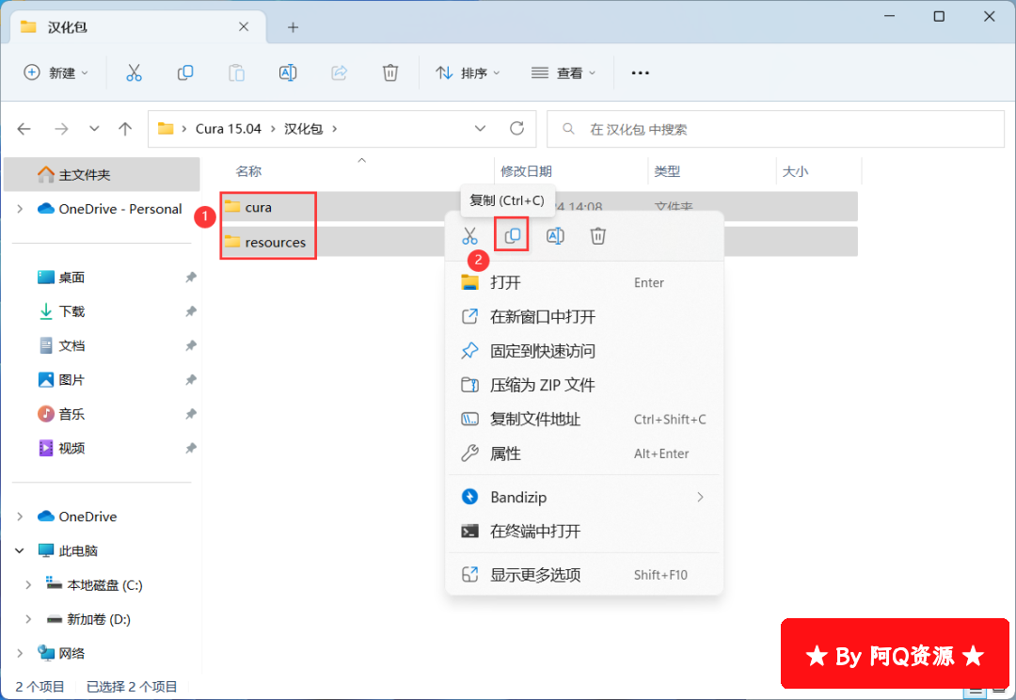Click the toolbar Share icon
Viewport: 1016px width, 700px height.
[x=339, y=72]
